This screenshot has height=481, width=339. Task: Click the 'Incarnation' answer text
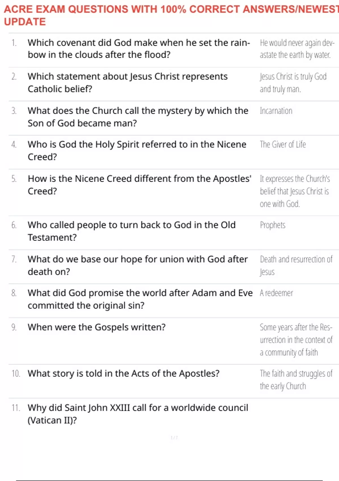276,111
